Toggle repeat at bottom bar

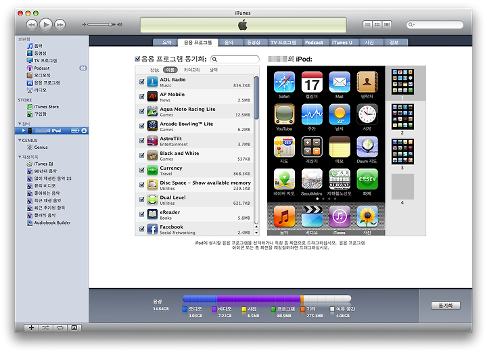tap(60, 328)
